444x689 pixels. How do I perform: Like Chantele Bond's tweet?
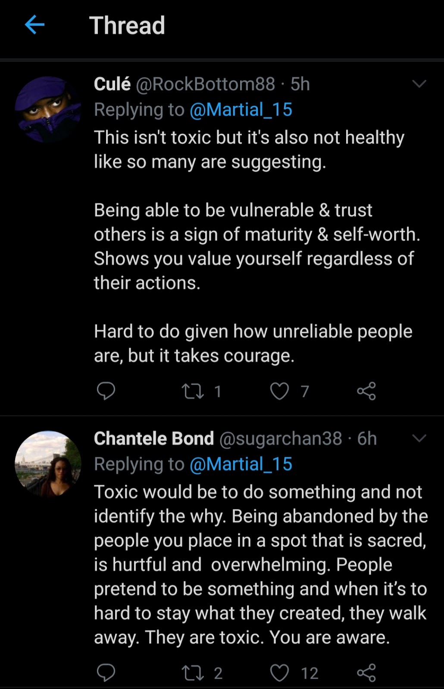click(x=279, y=673)
